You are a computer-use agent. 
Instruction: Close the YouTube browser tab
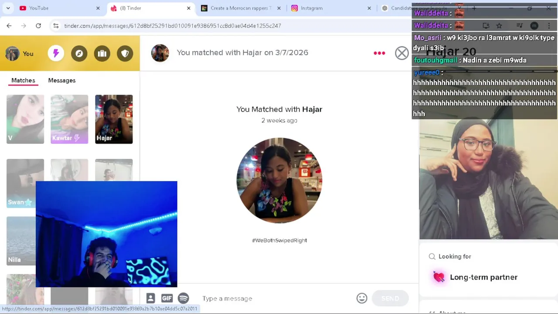[x=98, y=8]
